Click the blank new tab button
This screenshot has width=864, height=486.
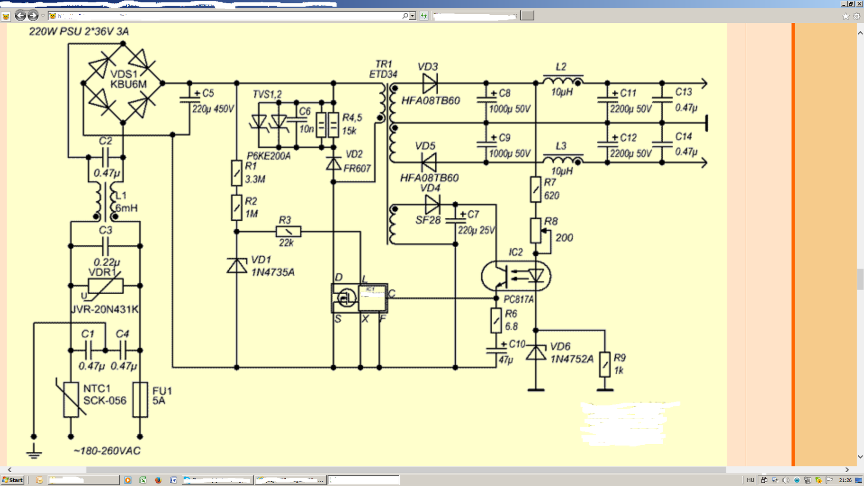tap(527, 16)
